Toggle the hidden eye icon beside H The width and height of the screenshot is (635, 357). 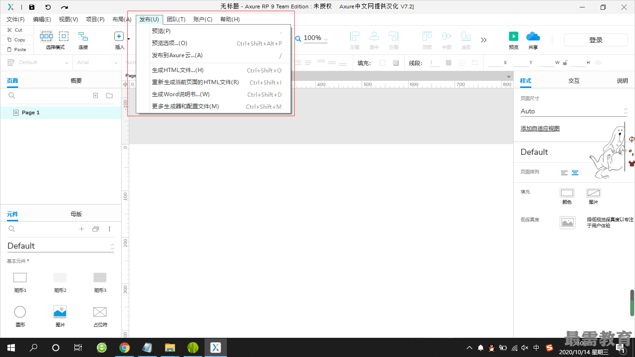(x=598, y=63)
